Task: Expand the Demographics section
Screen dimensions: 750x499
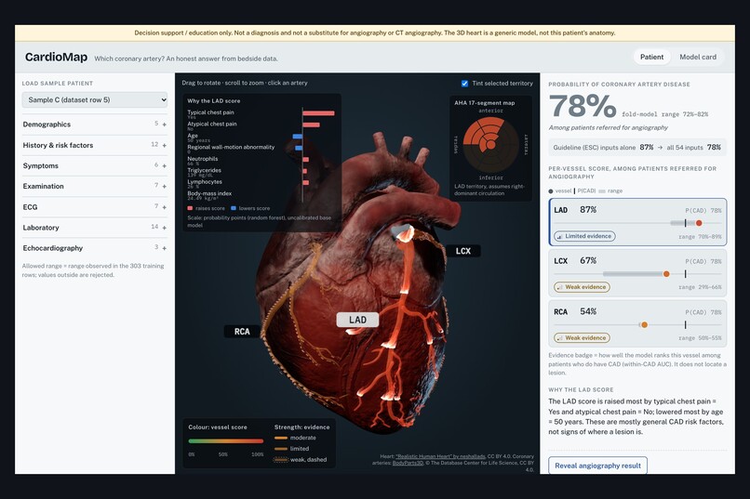Action: coord(95,125)
